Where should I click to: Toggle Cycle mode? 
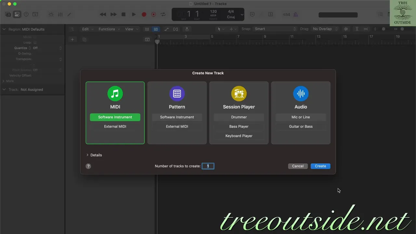pyautogui.click(x=163, y=14)
